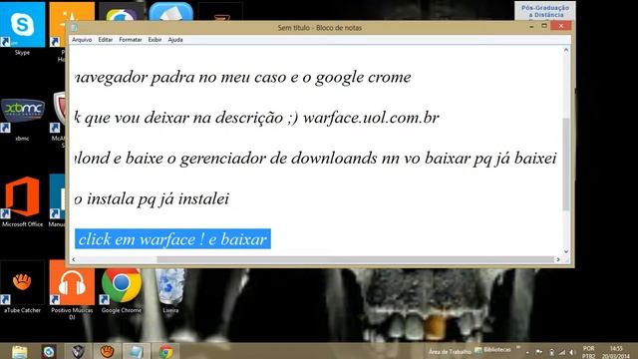Click the Notepad window title icon

coord(74,28)
